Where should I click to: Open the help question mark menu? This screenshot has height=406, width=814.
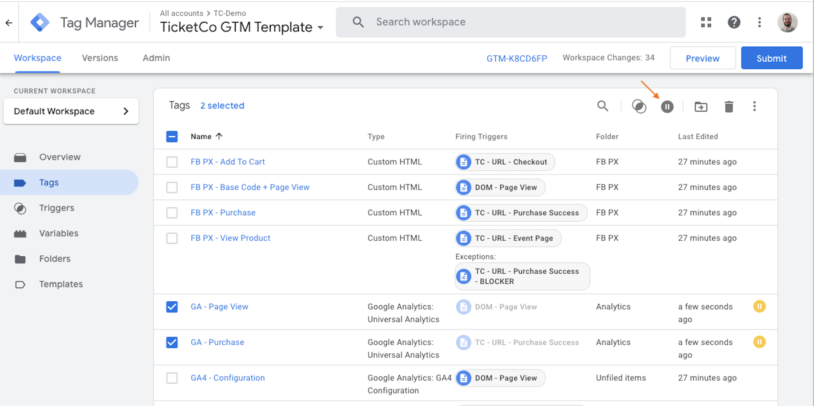(x=734, y=22)
